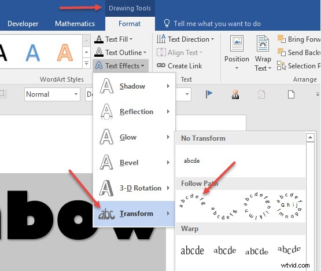Image resolution: width=321 pixels, height=271 pixels.
Task: Open the Text Fill color menu
Action: (113, 39)
